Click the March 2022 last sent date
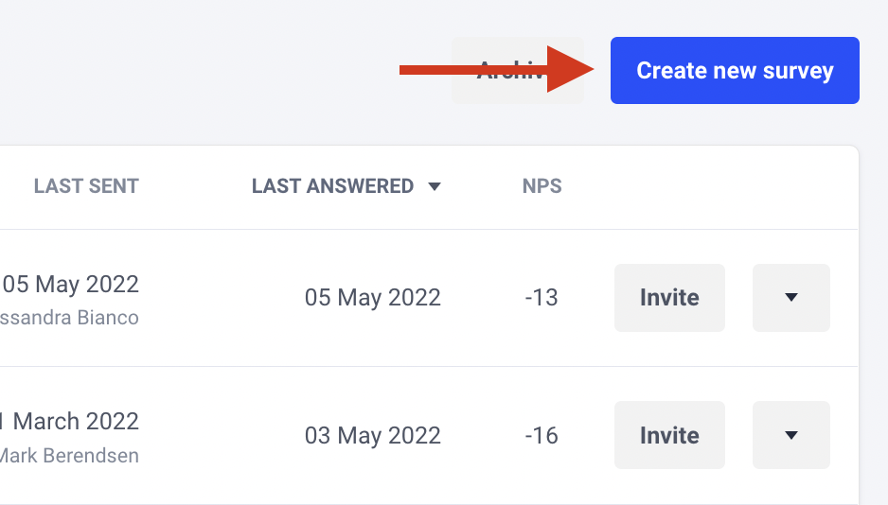Image resolution: width=888 pixels, height=505 pixels. pos(70,422)
